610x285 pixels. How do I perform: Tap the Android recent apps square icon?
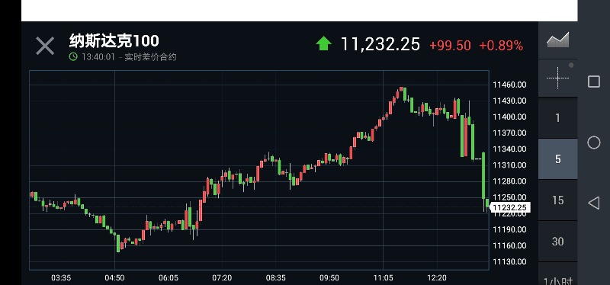(x=594, y=82)
